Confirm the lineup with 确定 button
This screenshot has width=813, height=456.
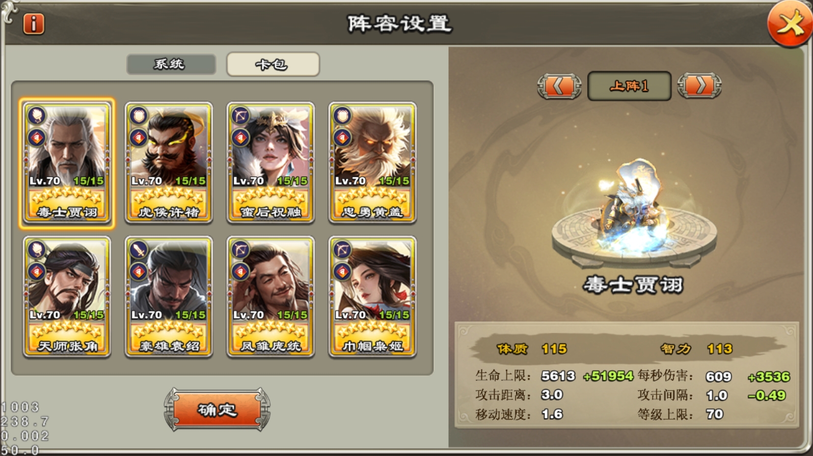click(x=217, y=410)
